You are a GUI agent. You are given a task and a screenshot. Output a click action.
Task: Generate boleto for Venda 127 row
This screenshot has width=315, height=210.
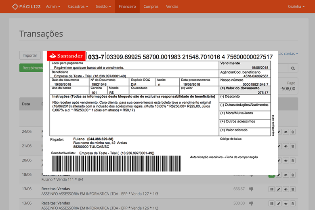271,189
